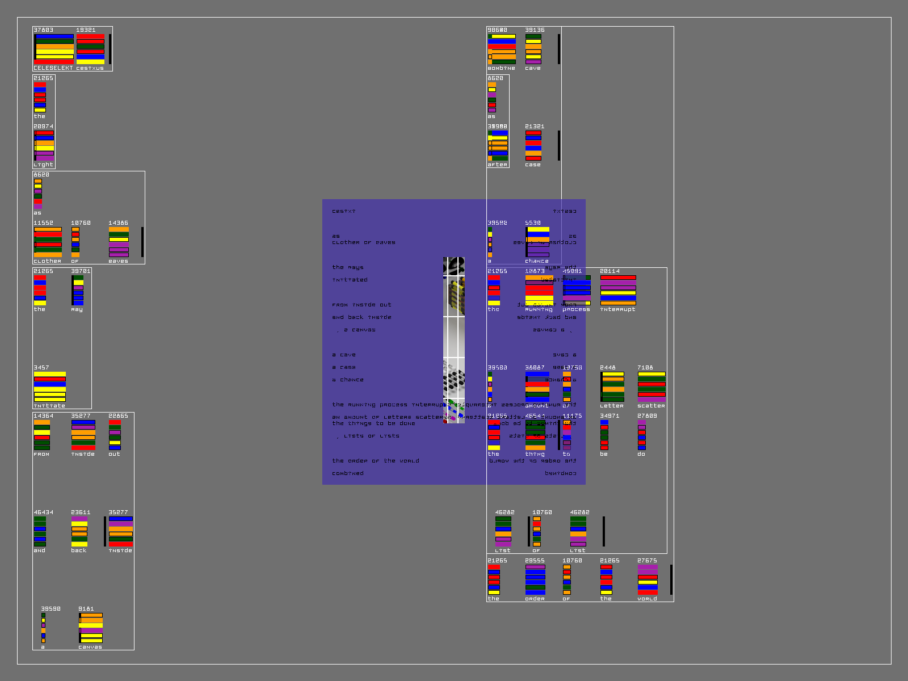The height and width of the screenshot is (681, 908).
Task: Select the cestxus striped block
Action: pyautogui.click(x=90, y=49)
